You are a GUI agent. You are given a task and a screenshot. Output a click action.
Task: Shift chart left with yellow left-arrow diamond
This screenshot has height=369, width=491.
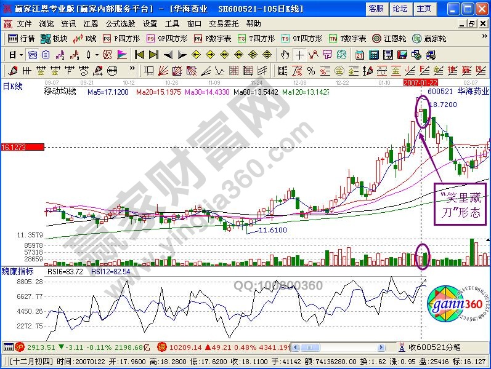click(197, 55)
